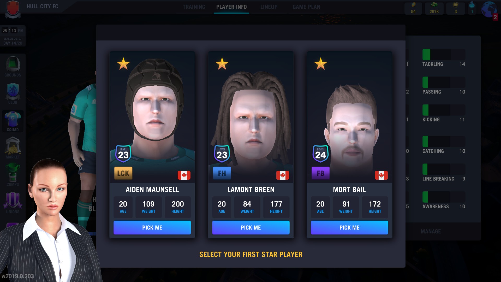Click Aiden Maunsell's LCK position badge

pyautogui.click(x=123, y=173)
